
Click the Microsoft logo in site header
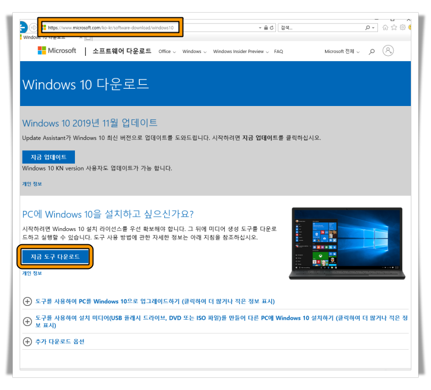[x=57, y=51]
